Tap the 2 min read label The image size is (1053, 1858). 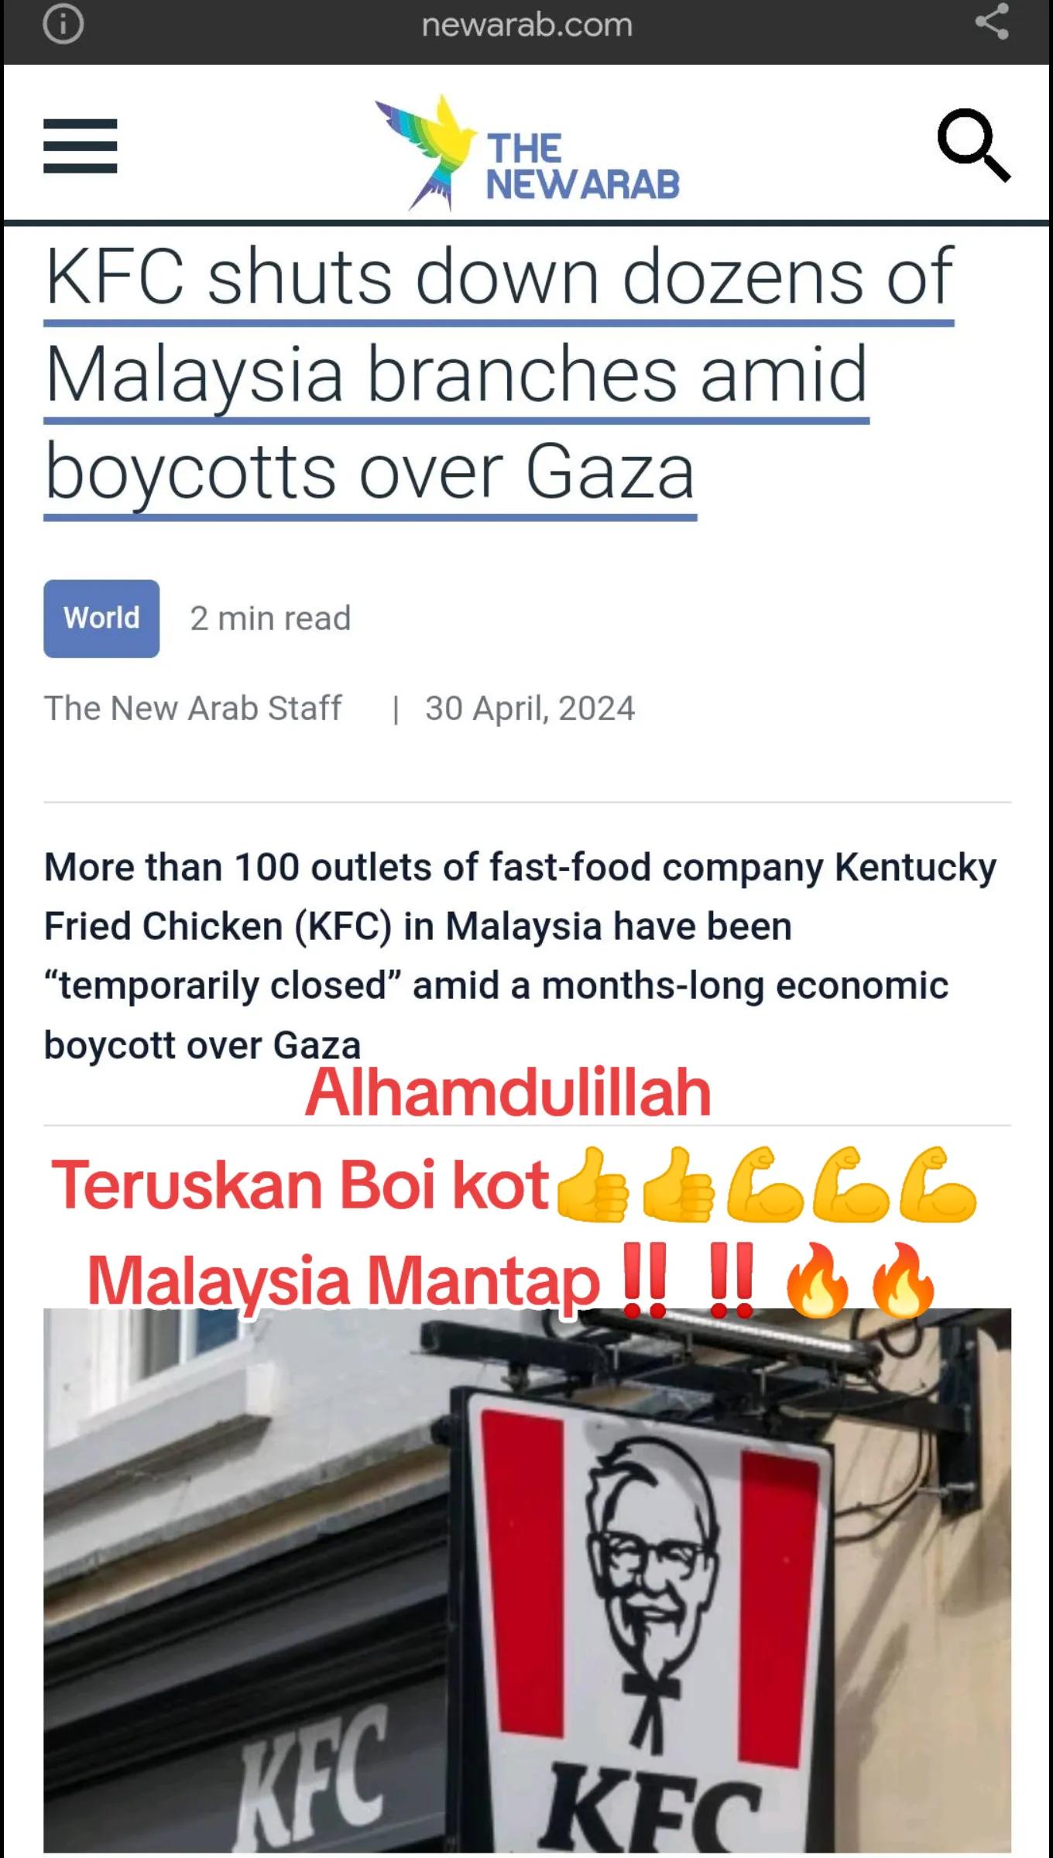pyautogui.click(x=270, y=619)
